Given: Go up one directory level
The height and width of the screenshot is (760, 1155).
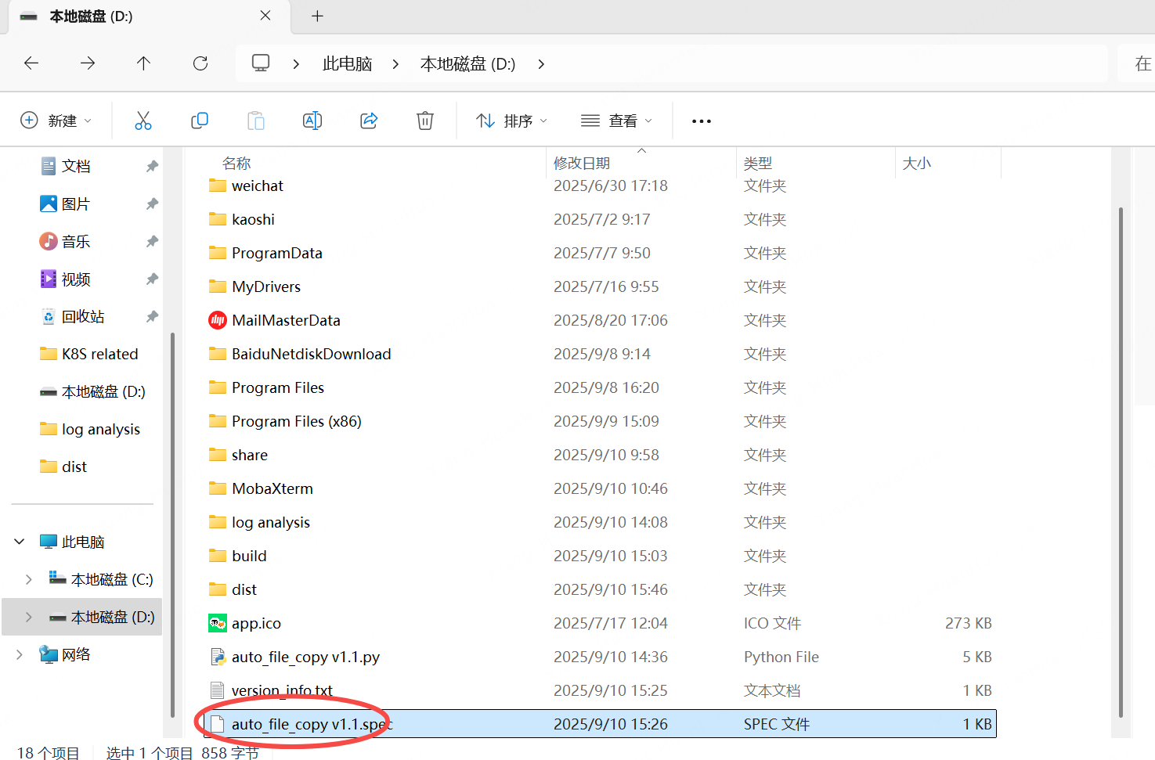Looking at the screenshot, I should point(143,63).
